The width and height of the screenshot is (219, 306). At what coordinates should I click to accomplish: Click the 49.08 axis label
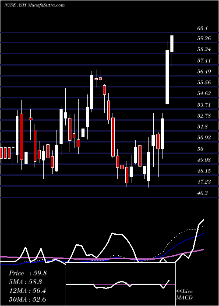tap(204, 160)
